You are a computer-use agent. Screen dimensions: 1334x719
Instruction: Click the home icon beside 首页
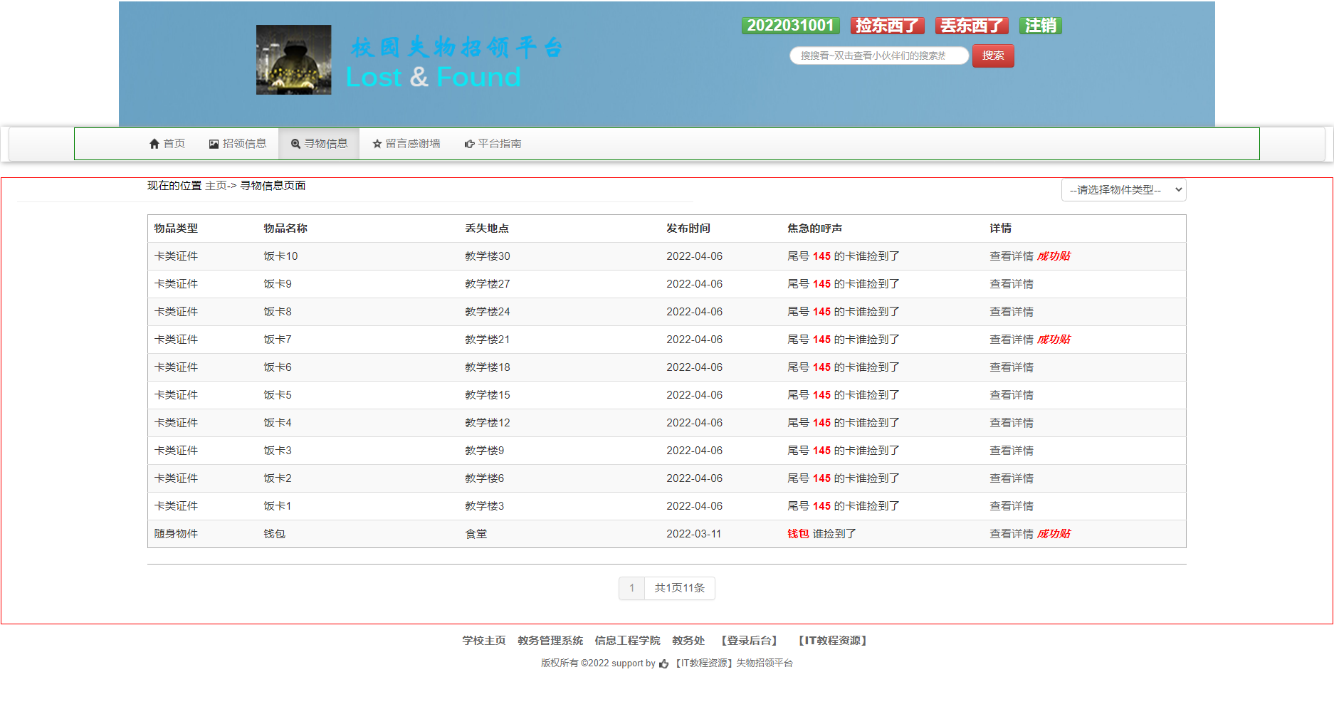click(154, 144)
